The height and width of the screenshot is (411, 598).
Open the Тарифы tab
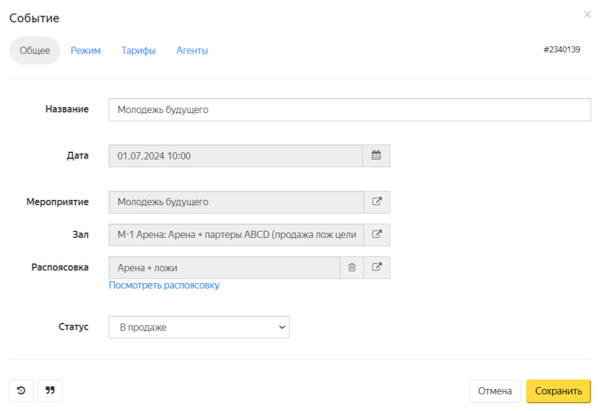pyautogui.click(x=138, y=51)
